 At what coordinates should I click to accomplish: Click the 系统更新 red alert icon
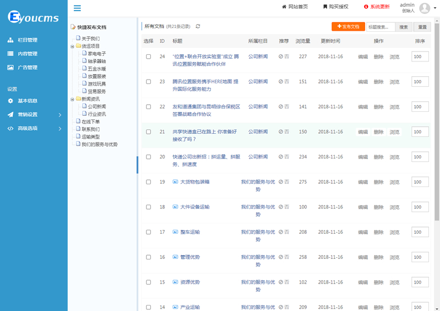click(366, 7)
